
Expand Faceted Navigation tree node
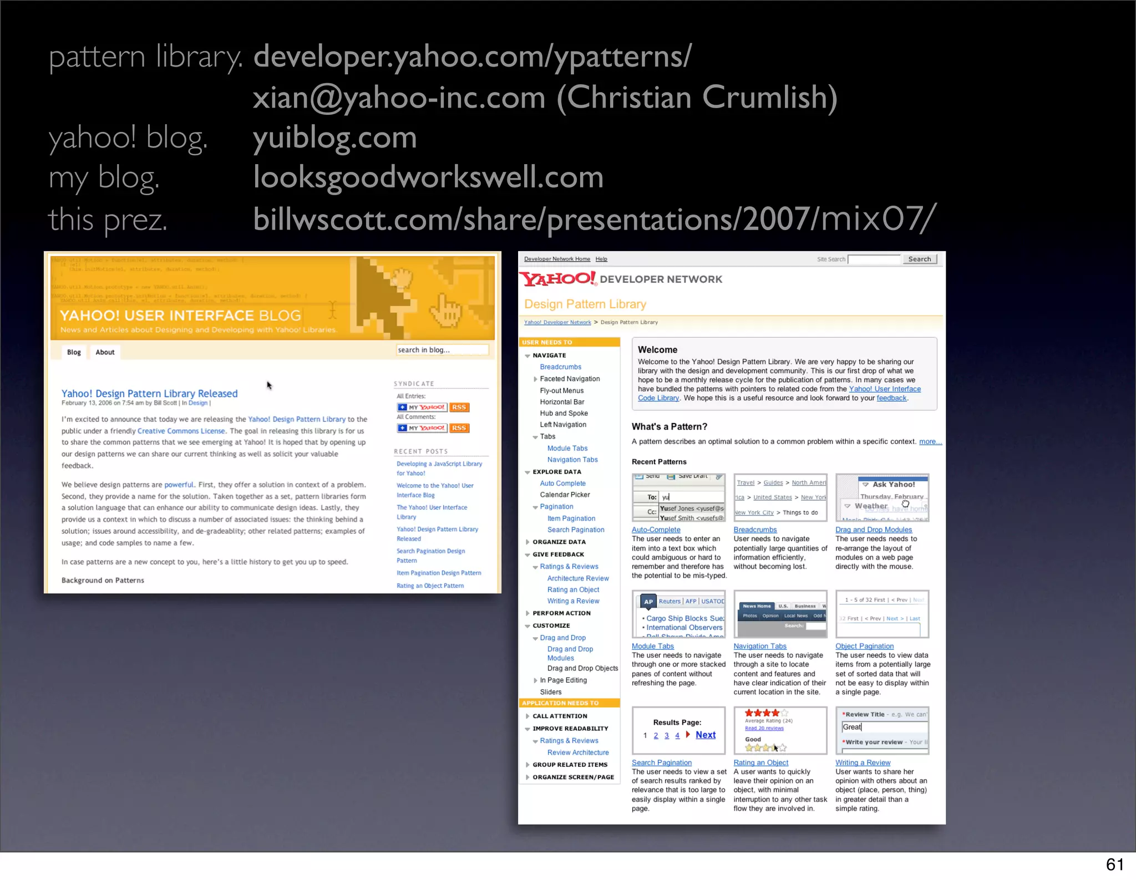(x=535, y=379)
